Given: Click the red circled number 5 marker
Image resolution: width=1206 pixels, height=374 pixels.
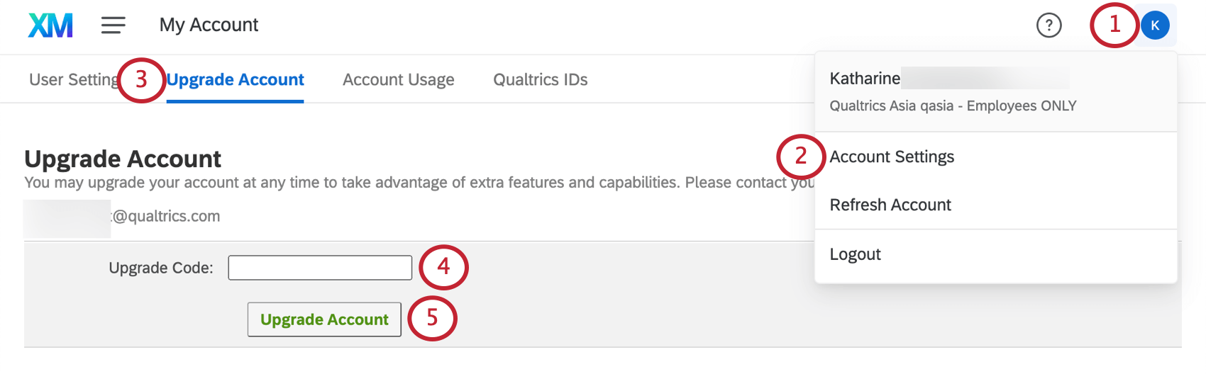Looking at the screenshot, I should (x=432, y=318).
